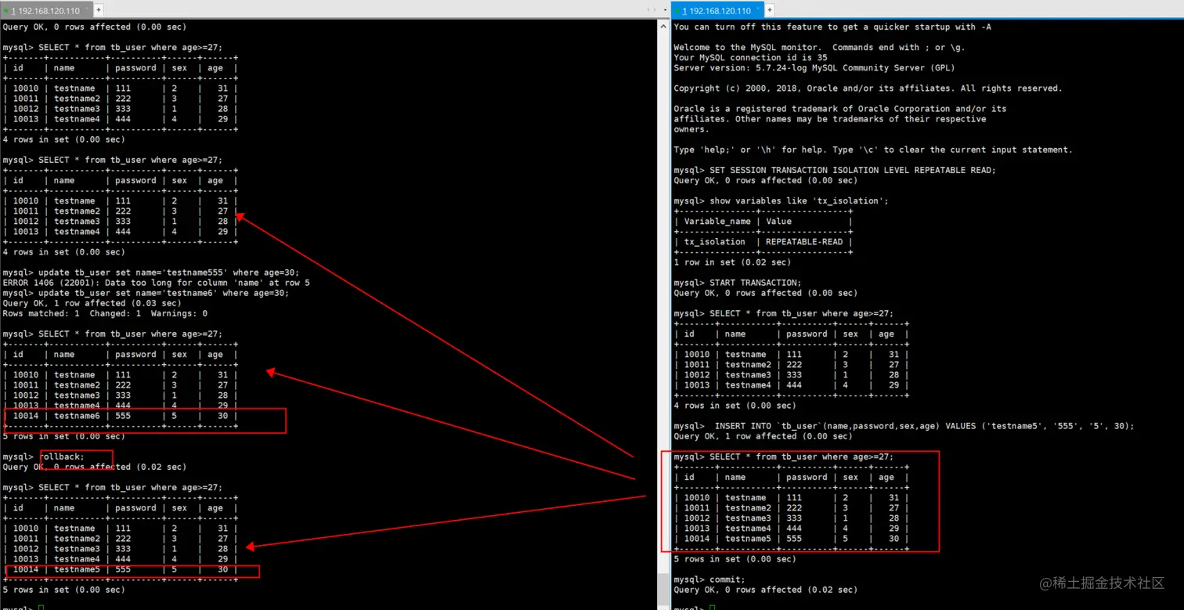
Task: Click 'You can turn off this feature' line
Action: point(834,27)
